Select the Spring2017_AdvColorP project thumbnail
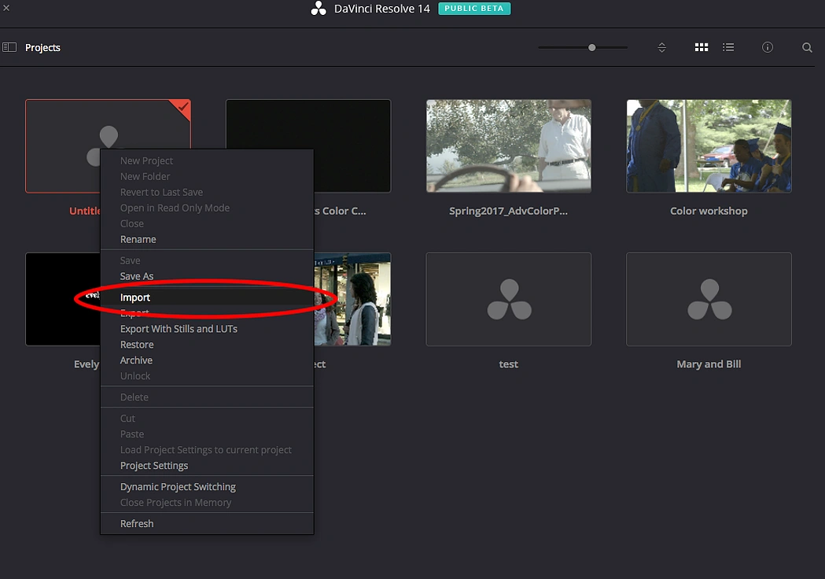 (508, 146)
